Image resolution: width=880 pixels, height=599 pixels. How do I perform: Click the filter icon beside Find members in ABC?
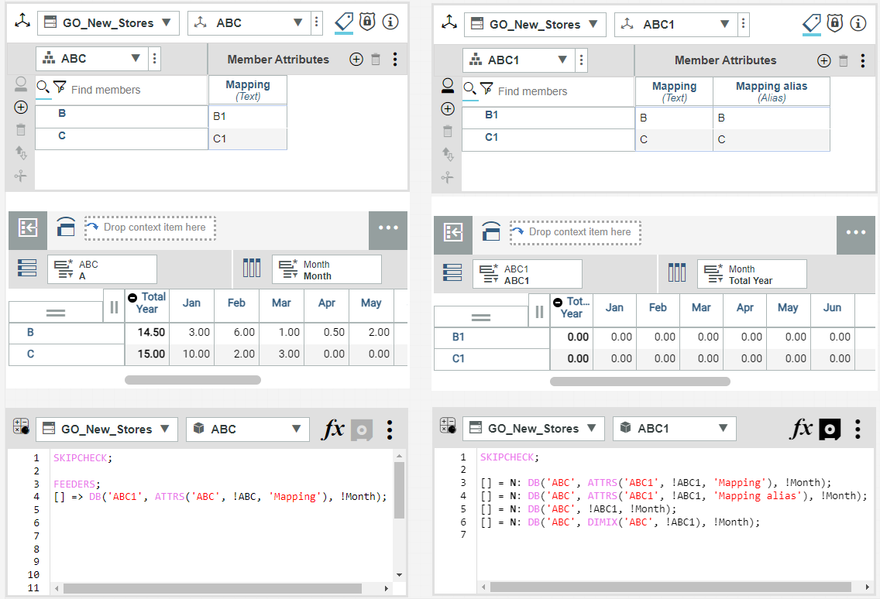pyautogui.click(x=60, y=88)
